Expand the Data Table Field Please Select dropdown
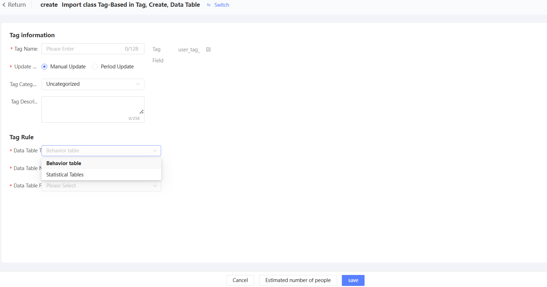Screen dimensions: 547x287 pyautogui.click(x=101, y=186)
